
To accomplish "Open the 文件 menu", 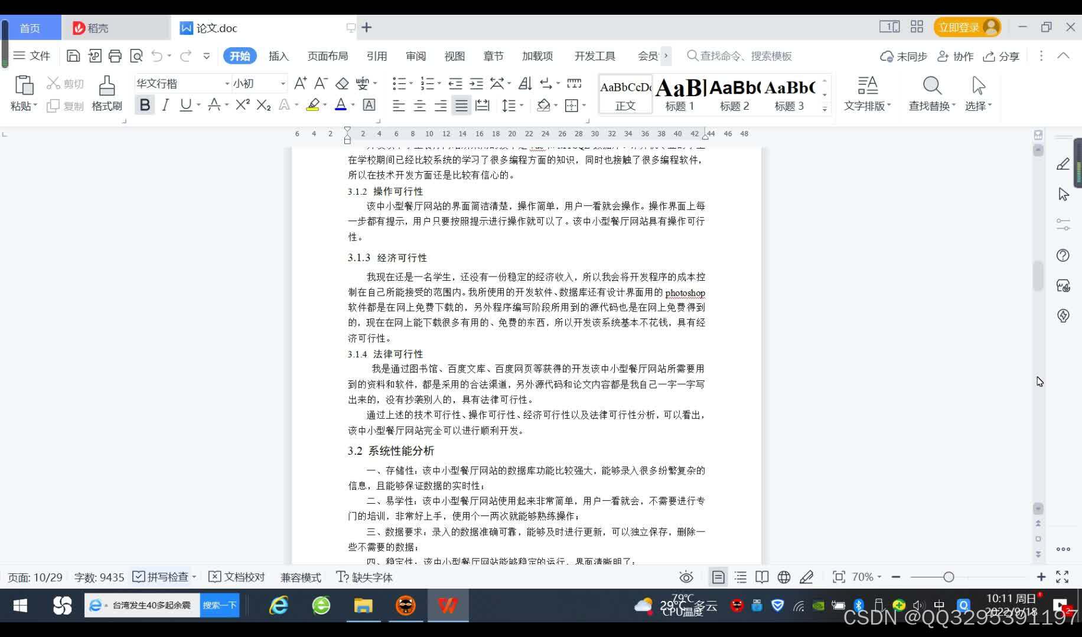I will coord(32,56).
